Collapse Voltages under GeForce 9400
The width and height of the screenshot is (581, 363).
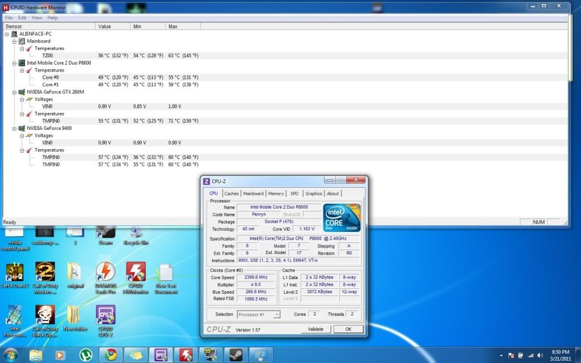click(22, 136)
